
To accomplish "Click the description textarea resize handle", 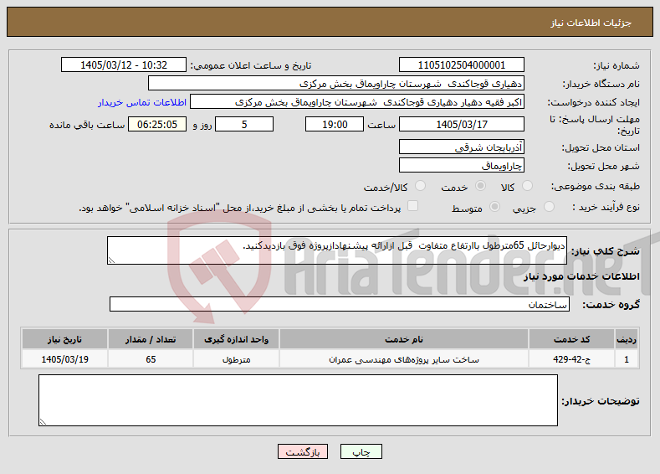I will click(111, 260).
